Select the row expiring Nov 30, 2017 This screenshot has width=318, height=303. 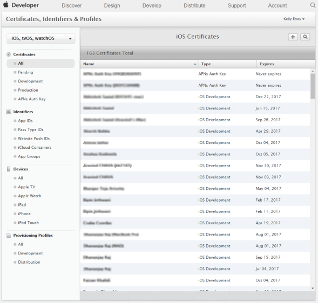pos(195,166)
